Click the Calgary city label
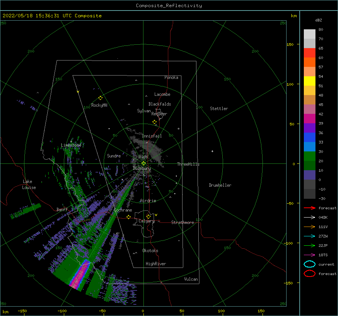 point(146,221)
